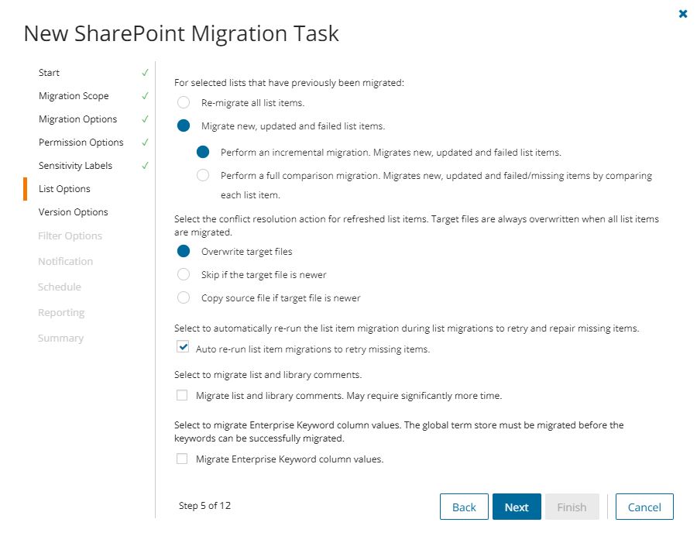
Task: Close the migration task dialog
Action: coord(683,14)
